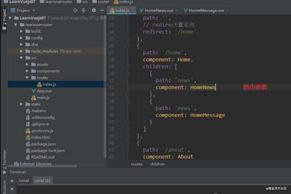Viewport: 291px width, 194px height.
Task: Select the .babelrc file
Action: point(39,111)
